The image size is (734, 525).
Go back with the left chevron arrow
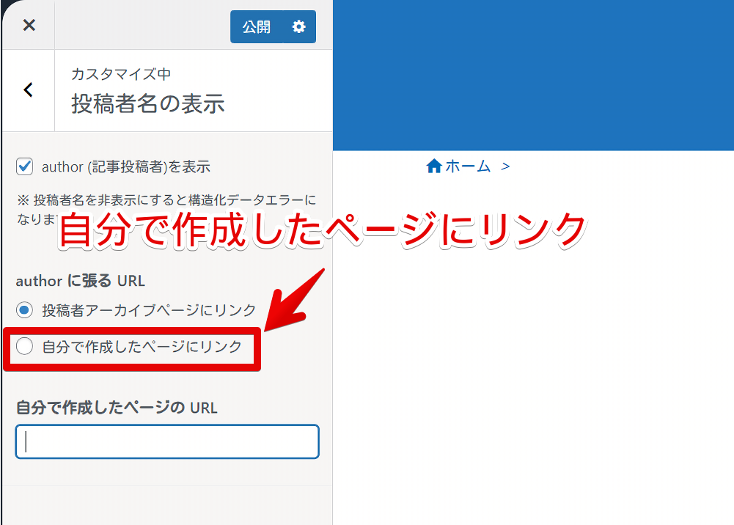29,90
